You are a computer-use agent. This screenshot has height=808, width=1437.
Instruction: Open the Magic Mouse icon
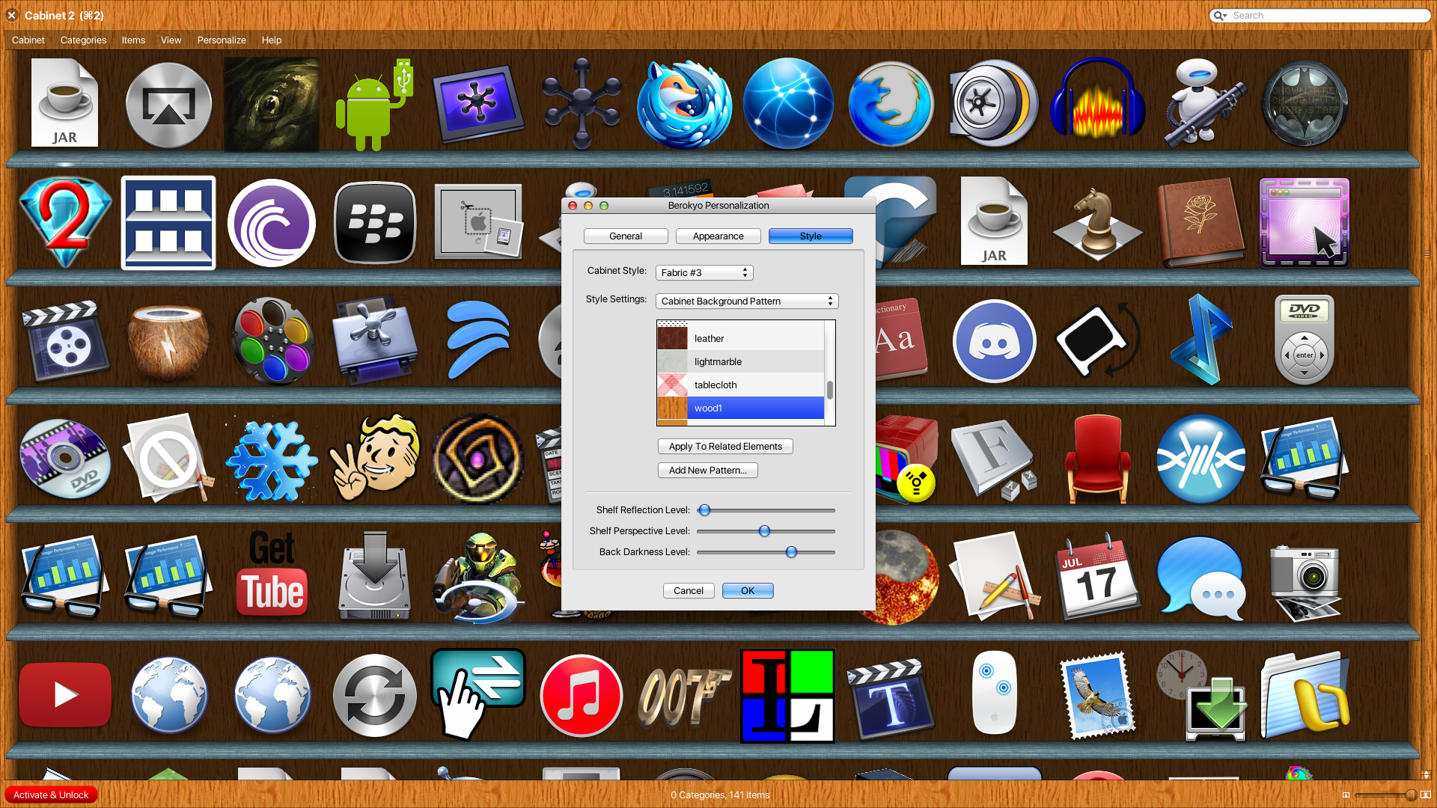pyautogui.click(x=994, y=692)
